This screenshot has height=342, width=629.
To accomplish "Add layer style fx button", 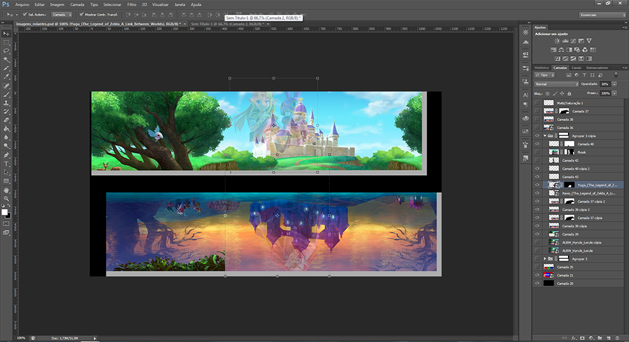I will coord(574,338).
